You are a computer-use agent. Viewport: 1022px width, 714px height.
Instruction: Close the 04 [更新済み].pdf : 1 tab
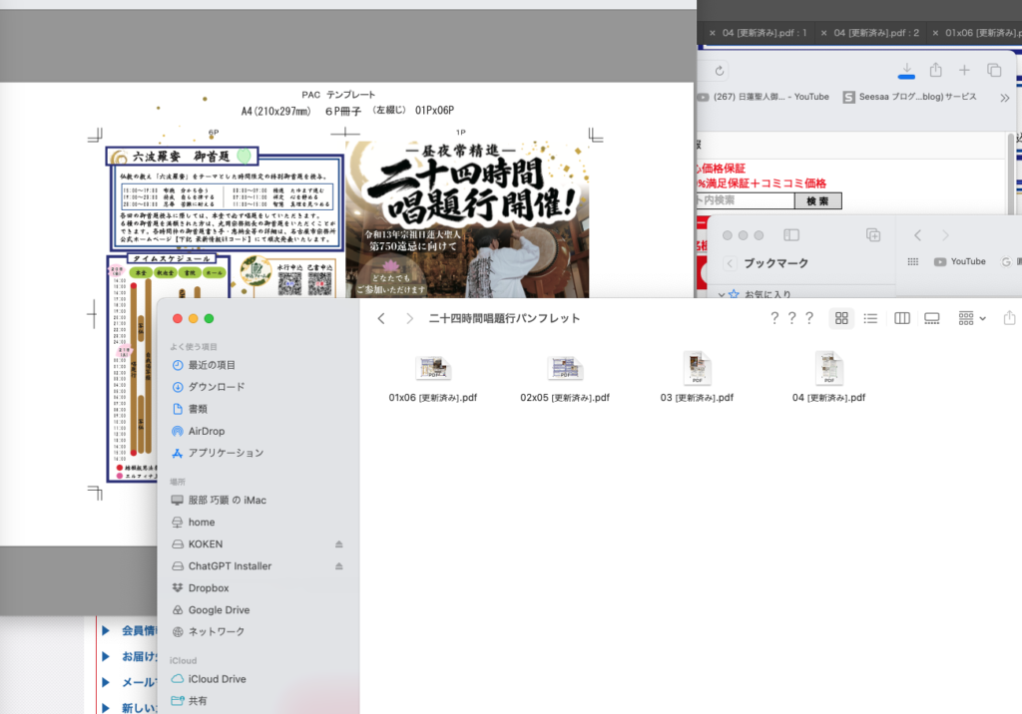tap(712, 33)
